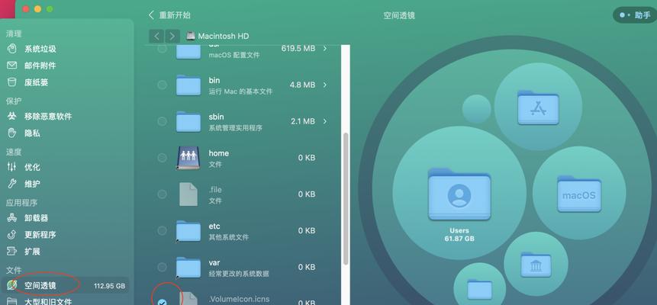Open the Optimization sliders icon
The width and height of the screenshot is (657, 305).
click(x=11, y=167)
